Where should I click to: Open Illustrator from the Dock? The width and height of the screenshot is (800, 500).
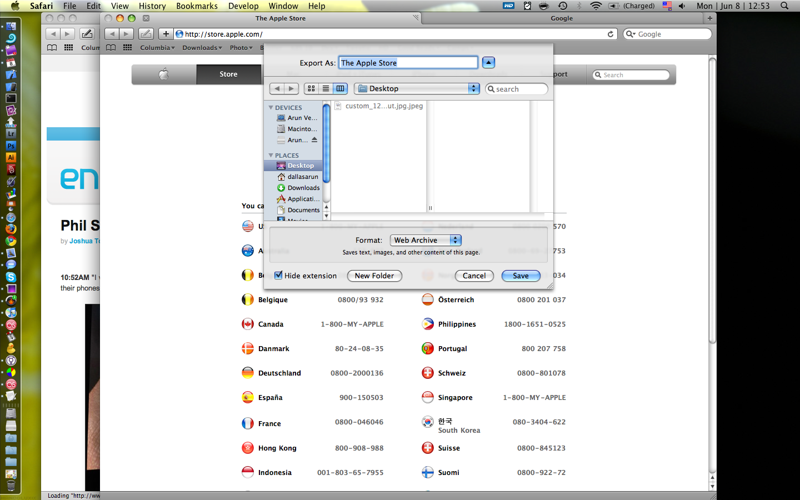click(x=11, y=158)
